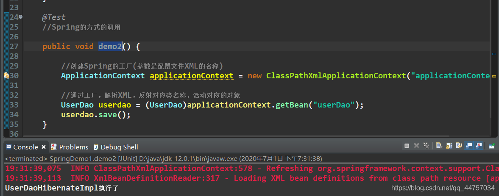Screen dimensions: 499x196
Task: Click the selected method name demo2
Action: coord(110,47)
